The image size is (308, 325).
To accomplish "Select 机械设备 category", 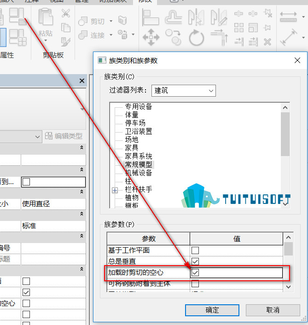I will click(139, 173).
